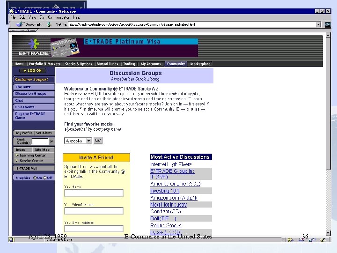Viewport: 337px width, 253px height.
Task: Open the URL history dropdown arrow
Action: (319, 24)
